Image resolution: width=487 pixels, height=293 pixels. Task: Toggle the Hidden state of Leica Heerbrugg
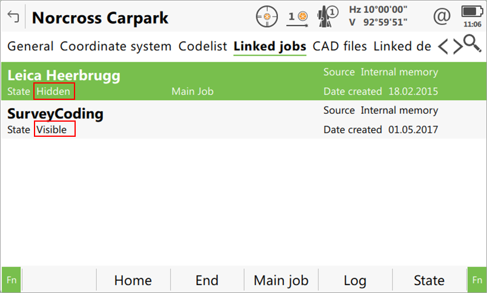click(54, 91)
